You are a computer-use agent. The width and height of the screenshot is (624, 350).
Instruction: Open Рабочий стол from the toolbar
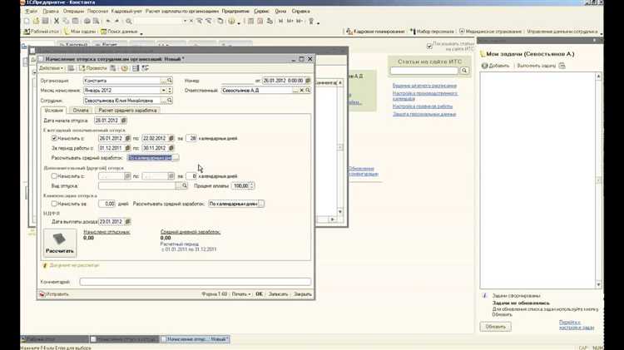point(42,32)
